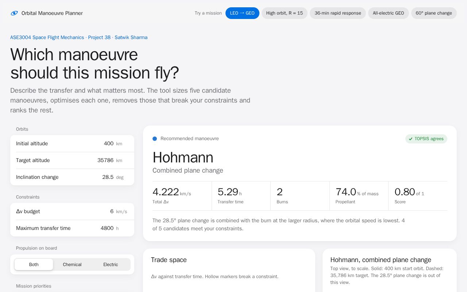Switch propulsion to Chemical

pos(72,265)
